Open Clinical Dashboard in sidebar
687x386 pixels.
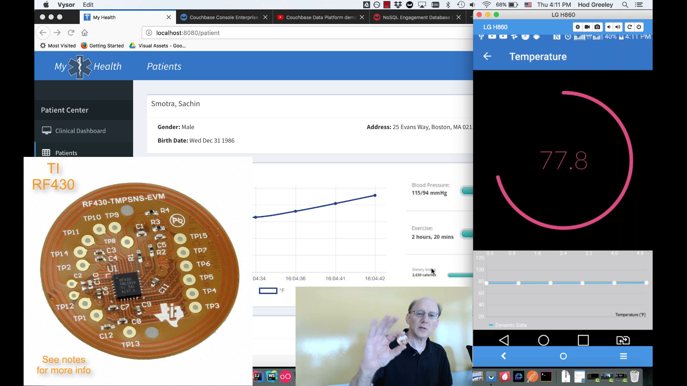coord(84,131)
